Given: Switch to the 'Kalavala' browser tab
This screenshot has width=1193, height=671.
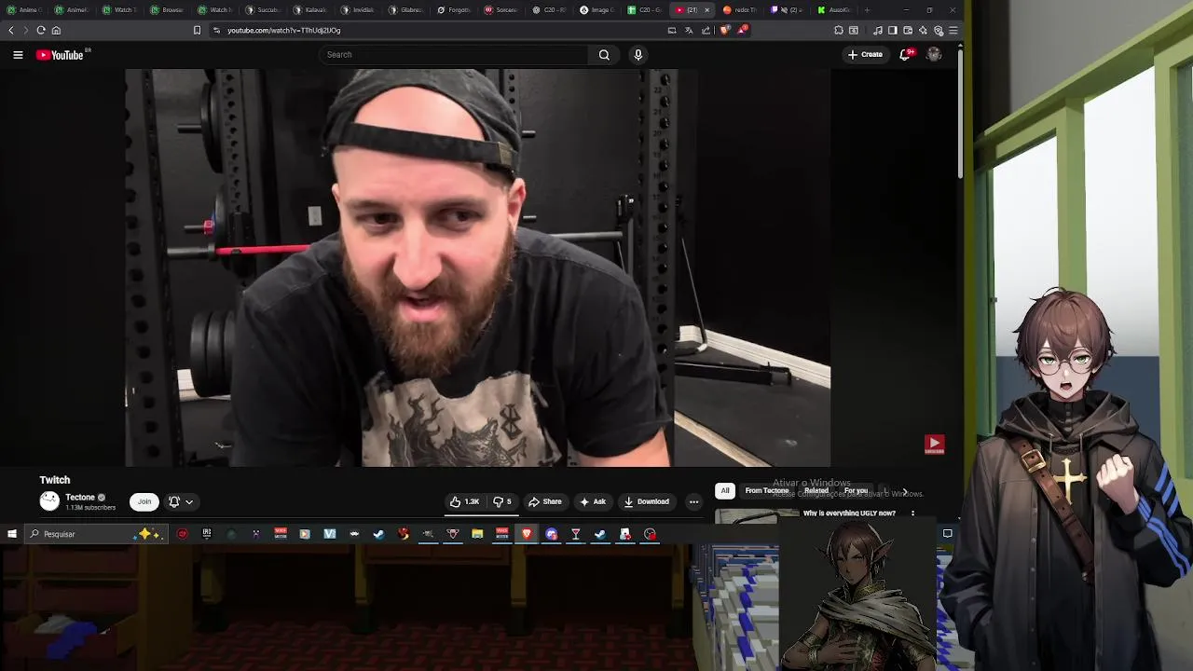Looking at the screenshot, I should pyautogui.click(x=310, y=9).
